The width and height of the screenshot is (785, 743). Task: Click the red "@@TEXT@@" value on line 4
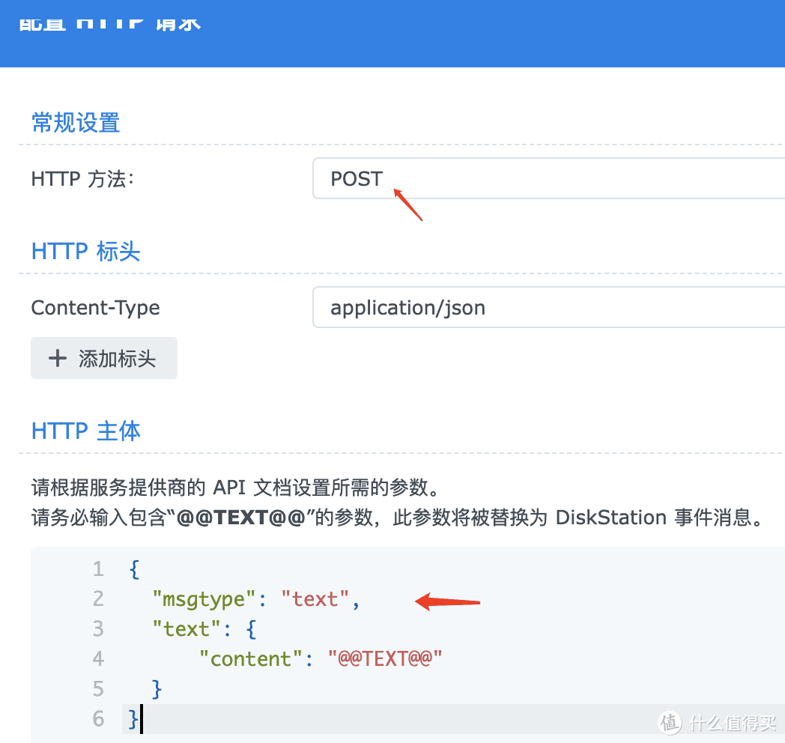(x=385, y=659)
